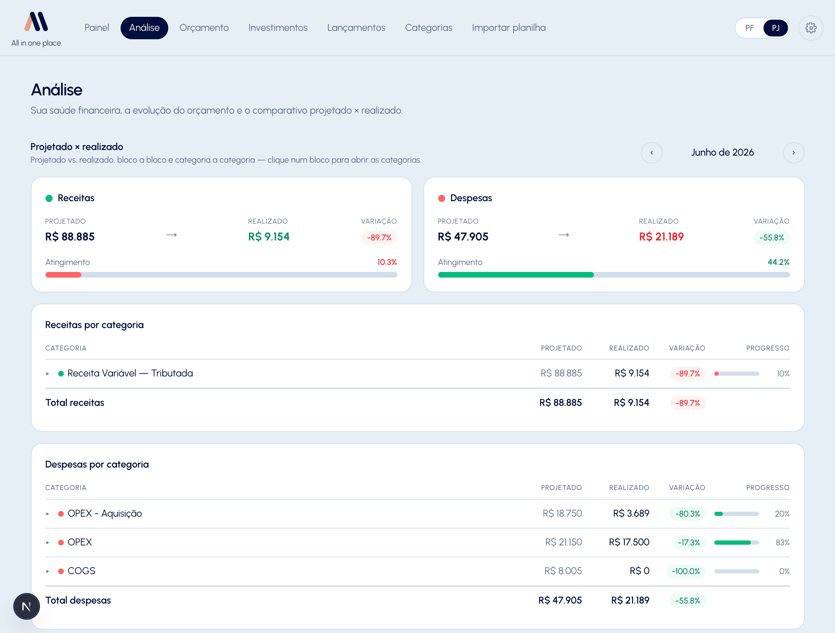Open Importar planilha tab
The height and width of the screenshot is (633, 835).
pyautogui.click(x=509, y=28)
